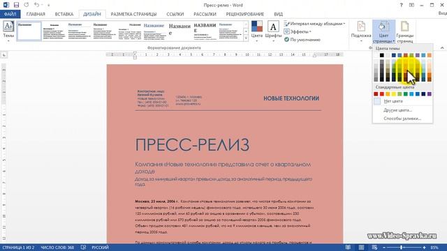Open the Эффекты effects dropdown

coord(298,31)
